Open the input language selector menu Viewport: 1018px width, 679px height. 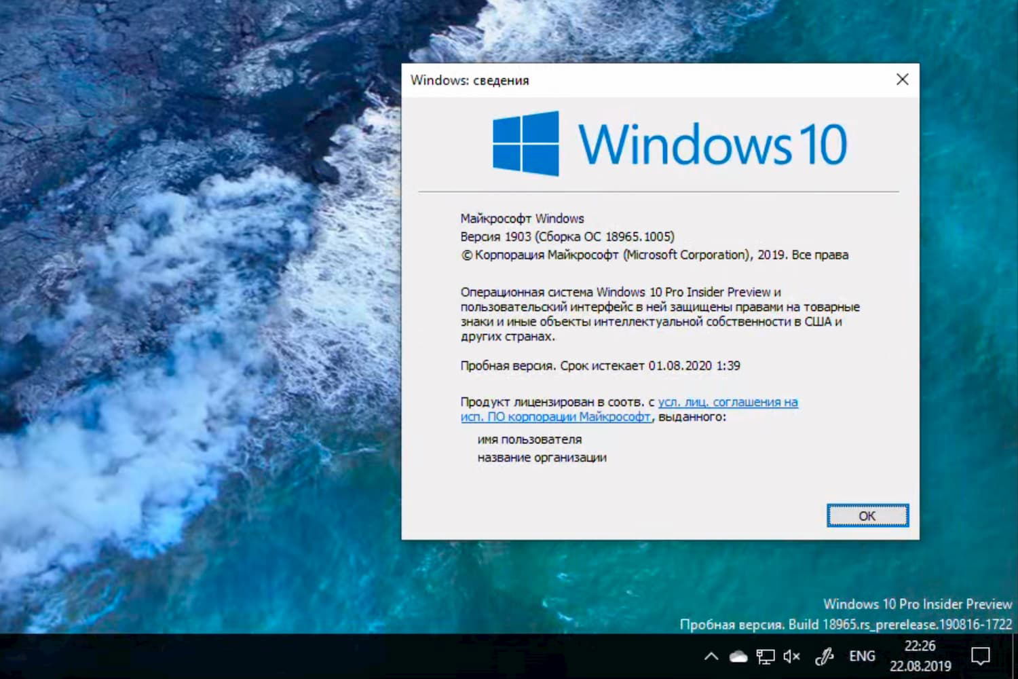click(861, 656)
